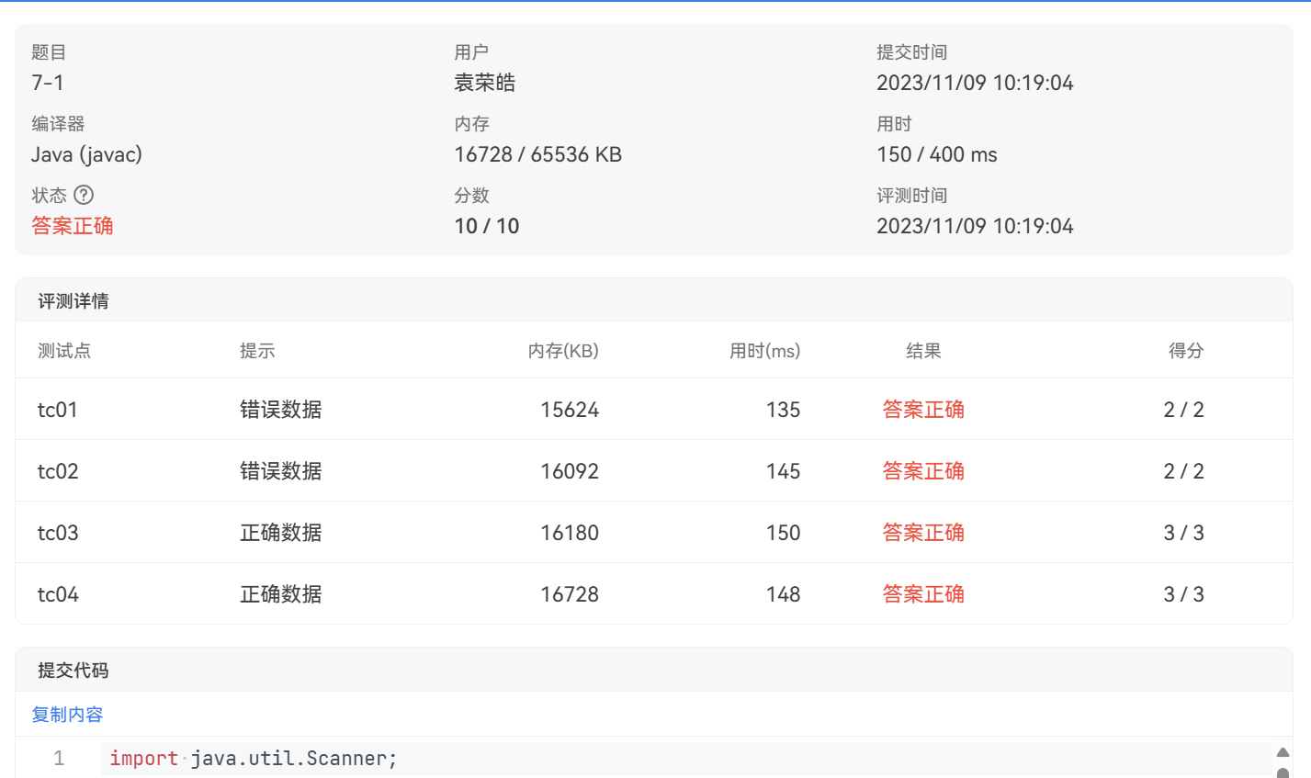This screenshot has height=778, width=1311.
Task: Click the username 袁荣皓
Action: [x=484, y=83]
